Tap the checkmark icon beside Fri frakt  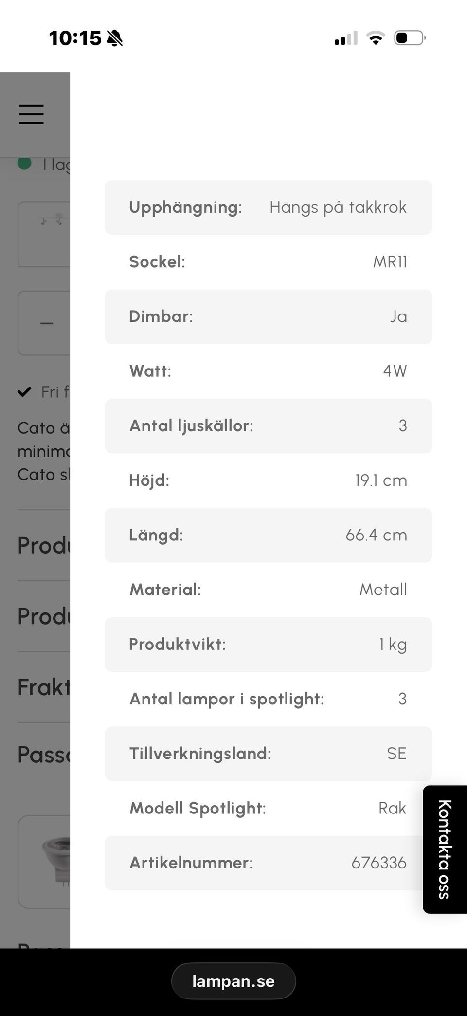(x=24, y=391)
